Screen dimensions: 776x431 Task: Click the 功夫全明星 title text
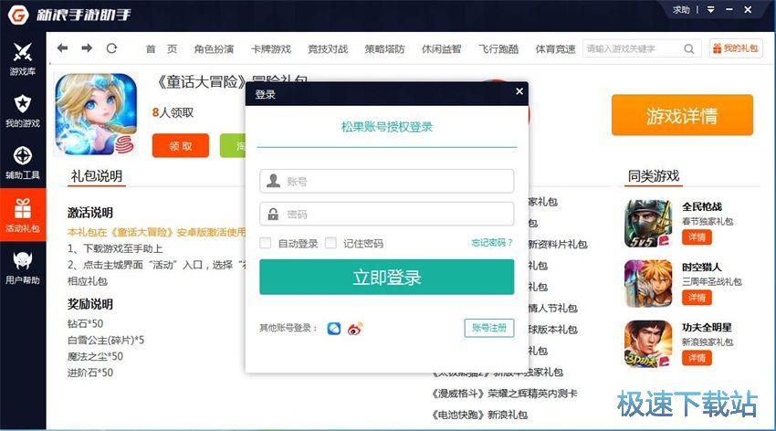click(707, 328)
